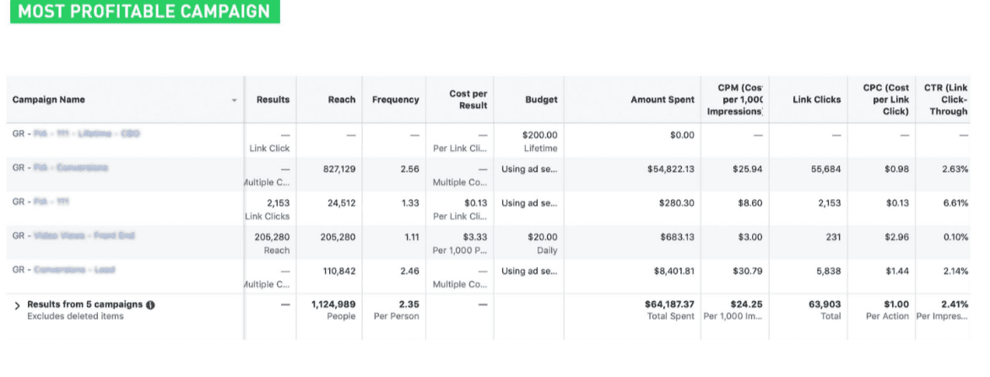
Task: Select the 5,838 link clicks value
Action: click(x=828, y=271)
